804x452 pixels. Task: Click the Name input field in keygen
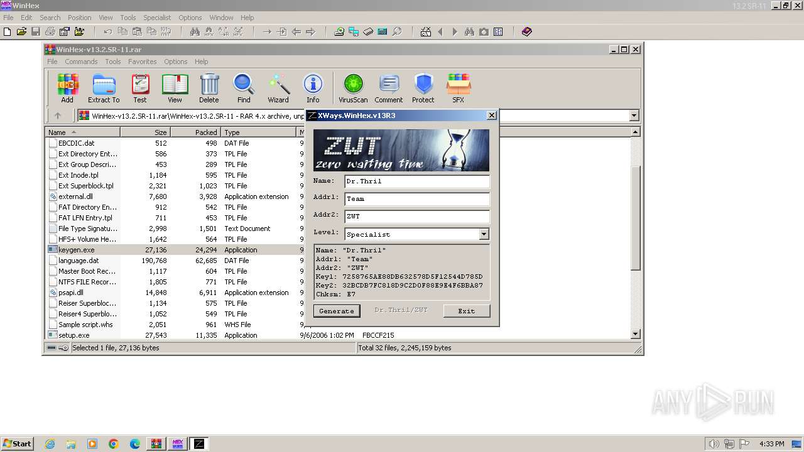click(417, 181)
